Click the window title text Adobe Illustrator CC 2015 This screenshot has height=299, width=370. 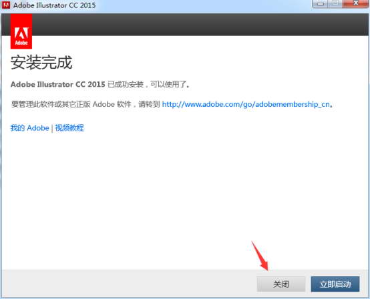pyautogui.click(x=55, y=5)
